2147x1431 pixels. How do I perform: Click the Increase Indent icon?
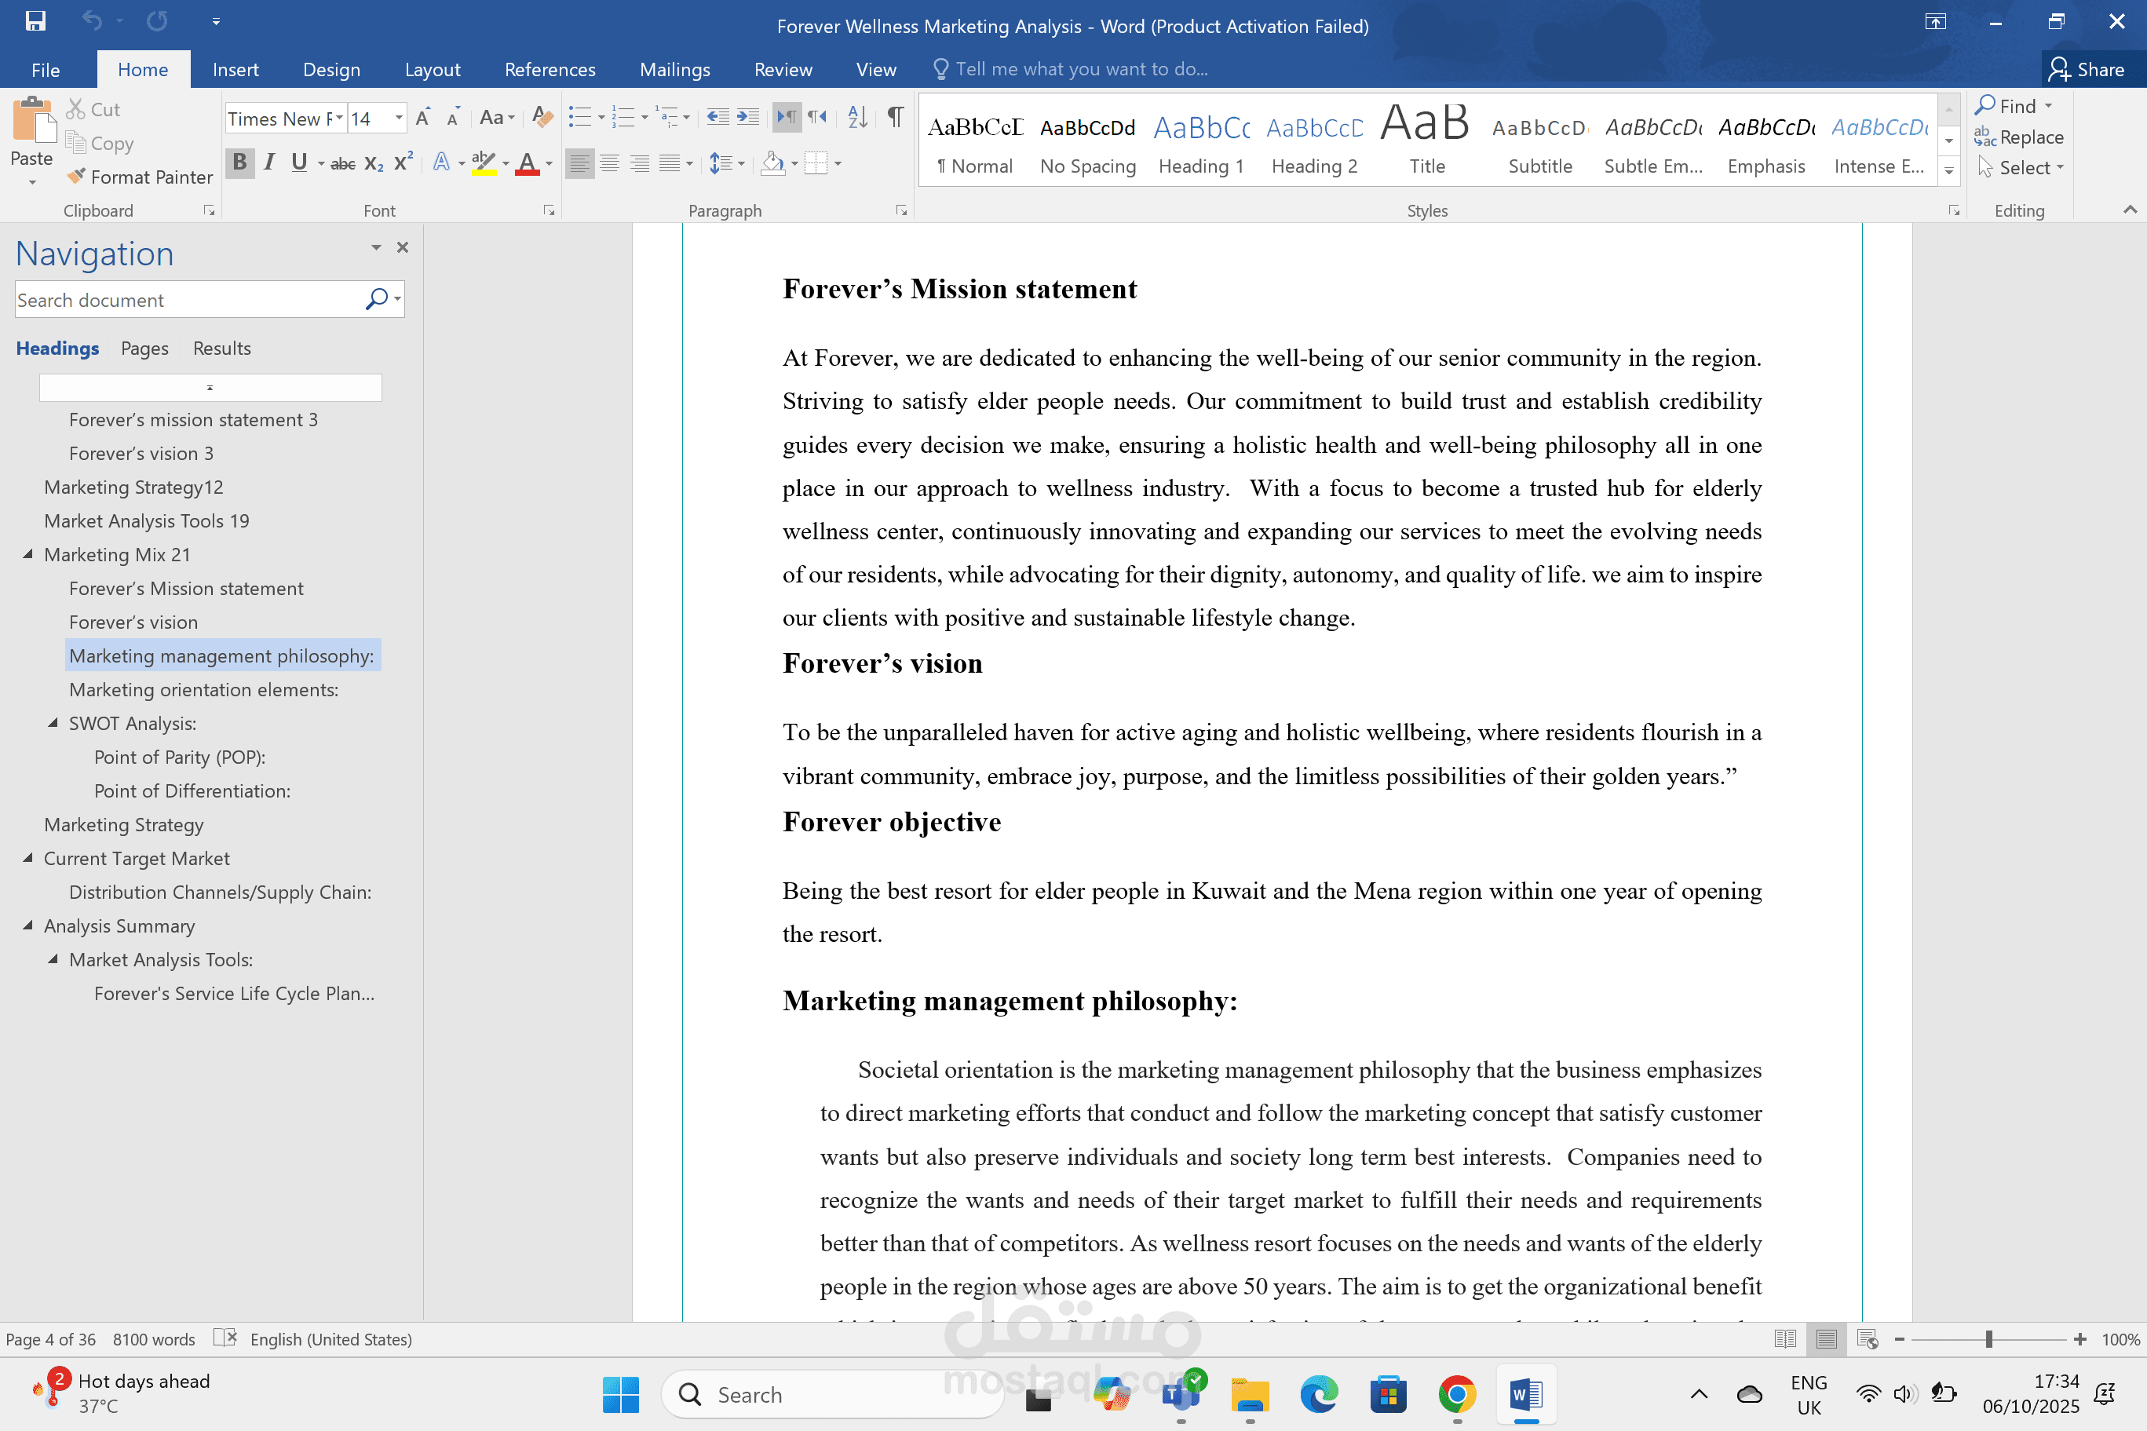pyautogui.click(x=748, y=117)
